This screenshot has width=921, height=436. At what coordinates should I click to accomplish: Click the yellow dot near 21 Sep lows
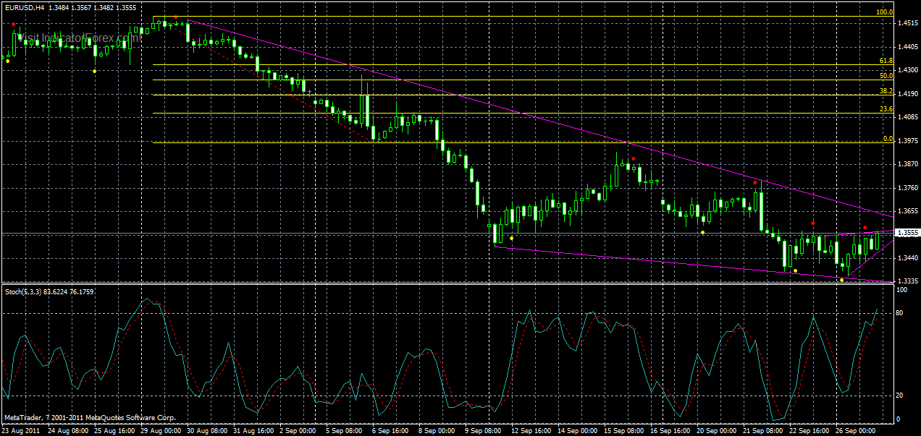coord(796,270)
